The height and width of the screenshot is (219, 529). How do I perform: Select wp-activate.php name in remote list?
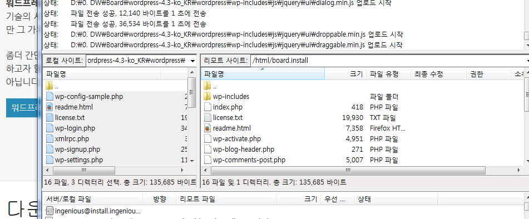click(x=237, y=138)
